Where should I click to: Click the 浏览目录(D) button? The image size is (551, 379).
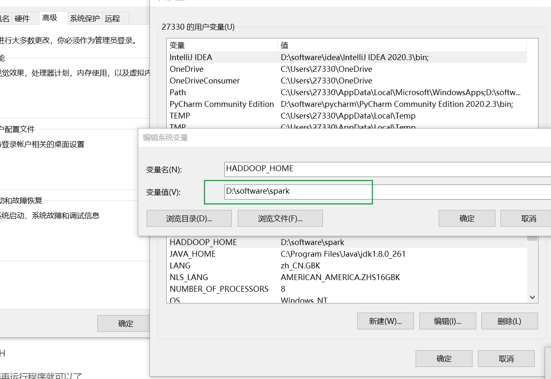coord(189,218)
